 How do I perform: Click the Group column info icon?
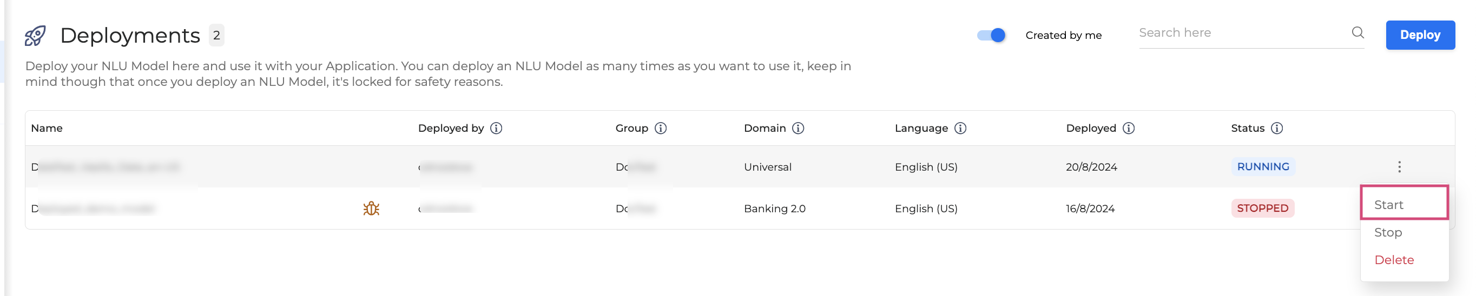click(661, 128)
